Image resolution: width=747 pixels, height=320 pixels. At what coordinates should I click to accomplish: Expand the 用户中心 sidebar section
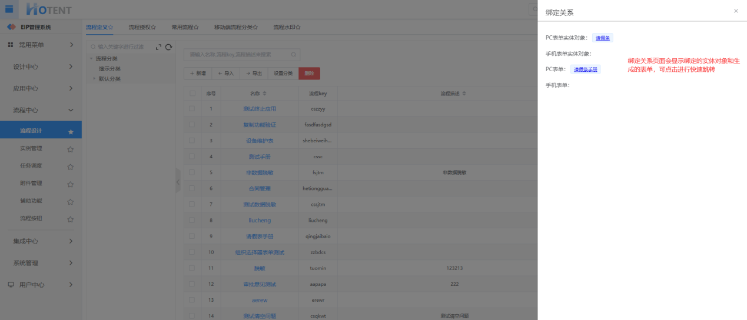click(71, 285)
